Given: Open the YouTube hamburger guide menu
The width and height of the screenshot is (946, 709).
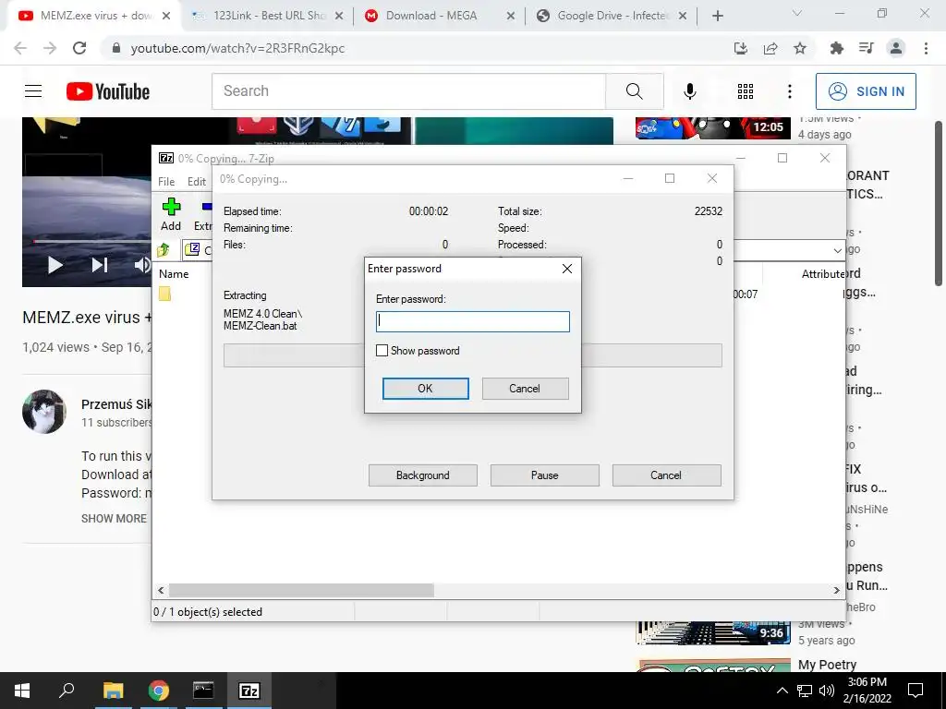Looking at the screenshot, I should [33, 91].
